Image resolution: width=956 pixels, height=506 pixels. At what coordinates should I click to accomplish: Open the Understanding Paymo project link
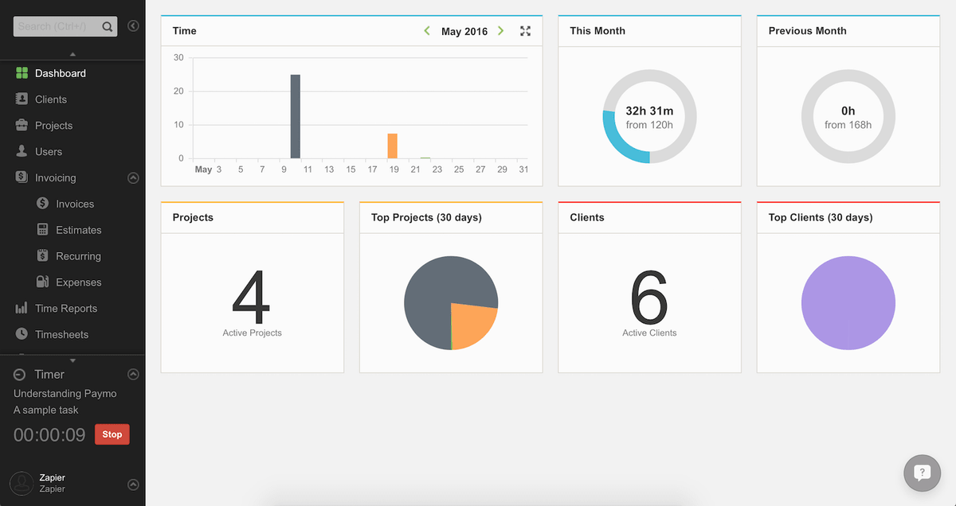[x=65, y=394]
